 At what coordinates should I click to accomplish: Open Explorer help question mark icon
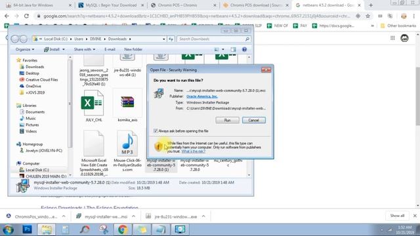click(x=244, y=50)
